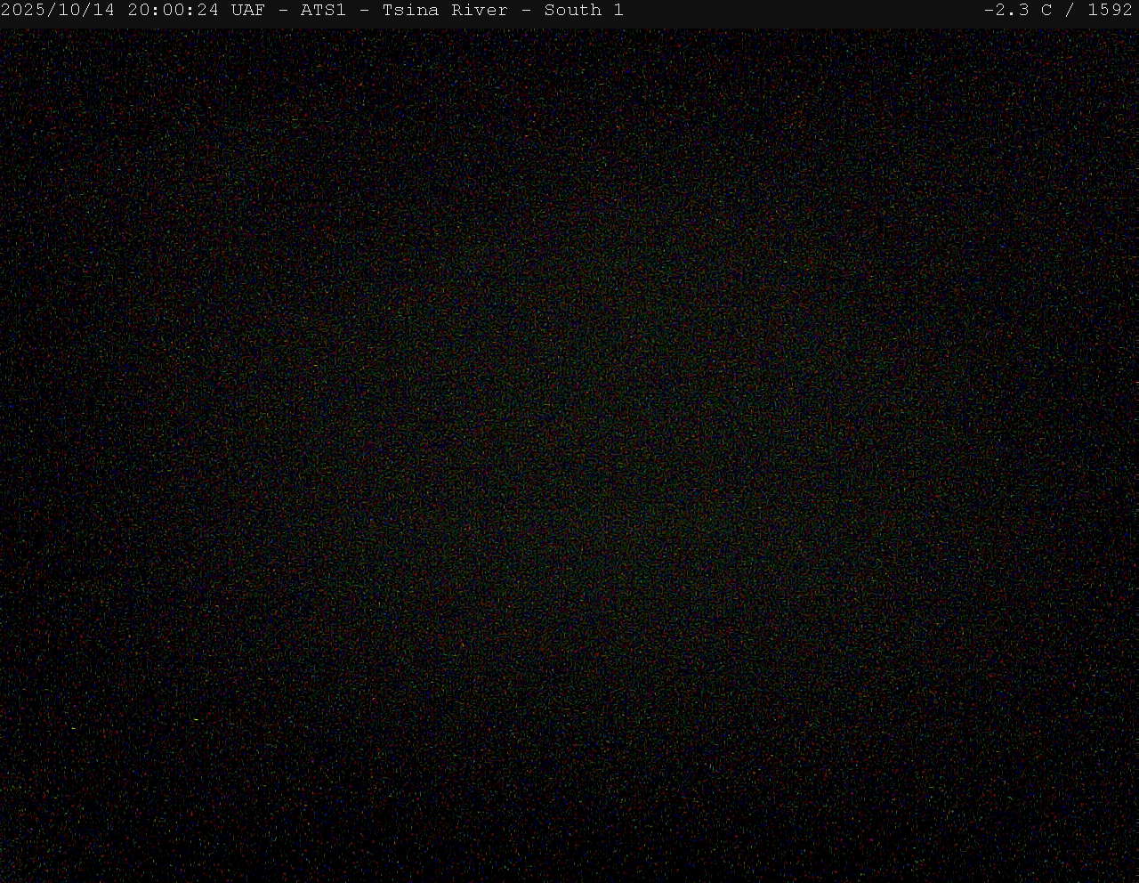Select the word South in the caption
This screenshot has height=883, width=1139.
tap(572, 11)
